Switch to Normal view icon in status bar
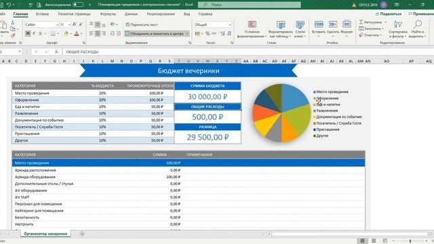The height and width of the screenshot is (244, 434). click(362, 241)
